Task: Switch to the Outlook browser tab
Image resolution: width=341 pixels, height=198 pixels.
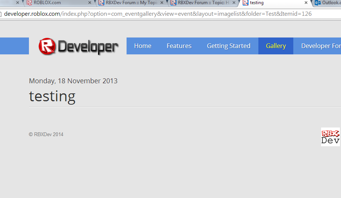Action: pyautogui.click(x=326, y=3)
